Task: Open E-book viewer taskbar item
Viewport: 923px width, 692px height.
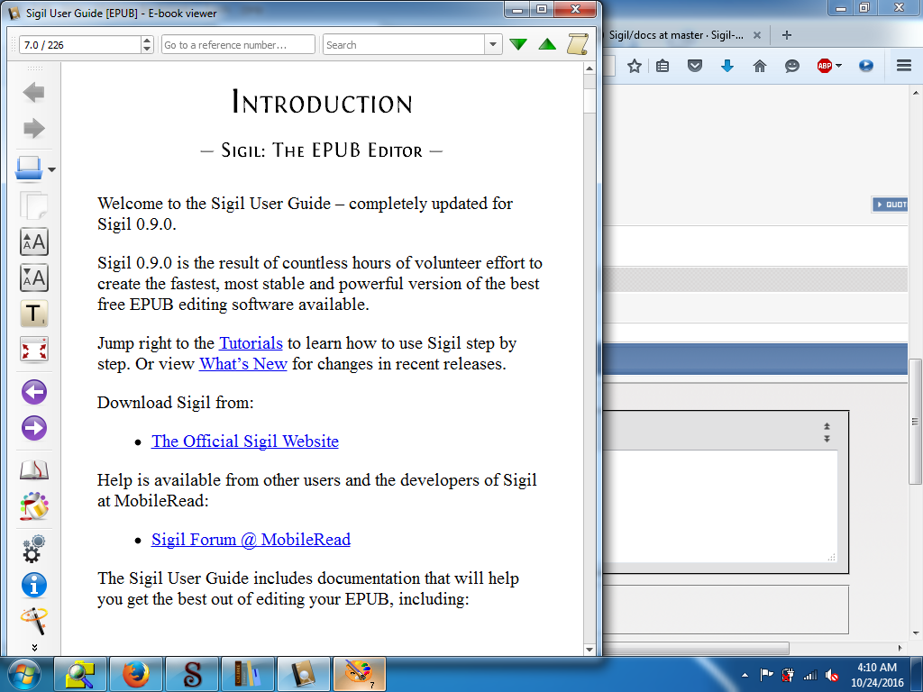Action: click(x=303, y=674)
